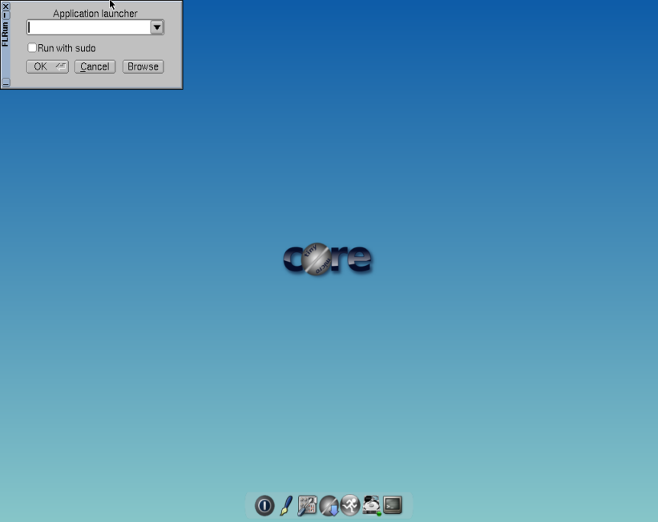Cancel the Application launcher dialog
This screenshot has width=658, height=522.
pos(95,66)
